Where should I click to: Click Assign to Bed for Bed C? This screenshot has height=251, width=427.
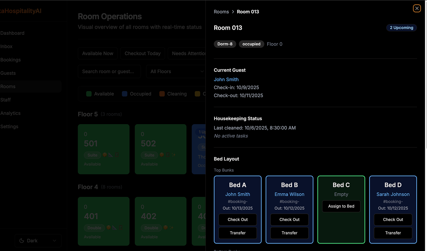coord(341,206)
